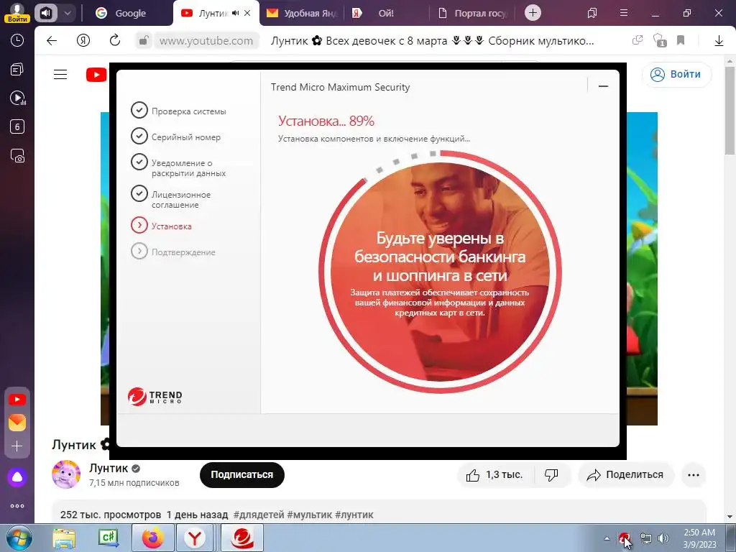Open YouTube shortcut in sidebar
Viewport: 736px width, 552px height.
[17, 400]
